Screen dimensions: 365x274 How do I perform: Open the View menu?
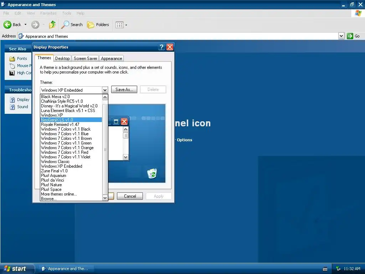tap(31, 13)
